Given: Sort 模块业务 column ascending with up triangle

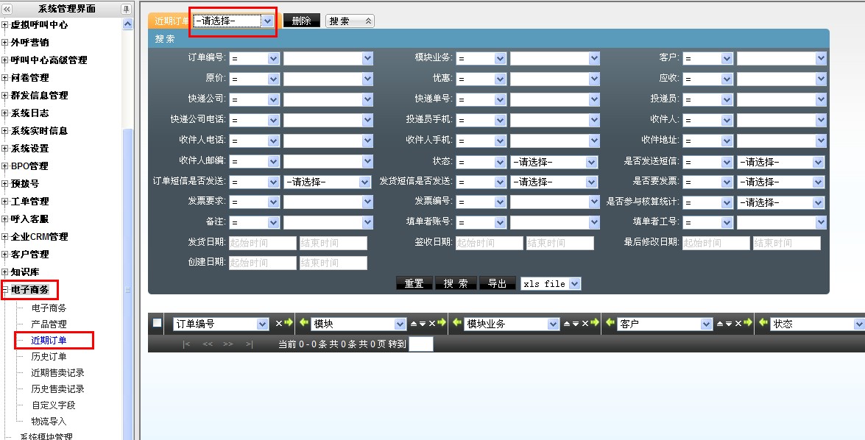Looking at the screenshot, I should 566,323.
